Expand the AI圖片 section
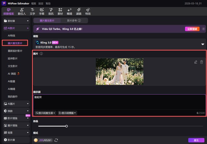The width and height of the screenshot is (207, 144). pos(16,104)
